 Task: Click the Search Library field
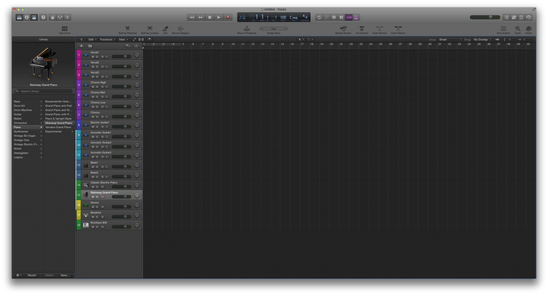(x=43, y=91)
